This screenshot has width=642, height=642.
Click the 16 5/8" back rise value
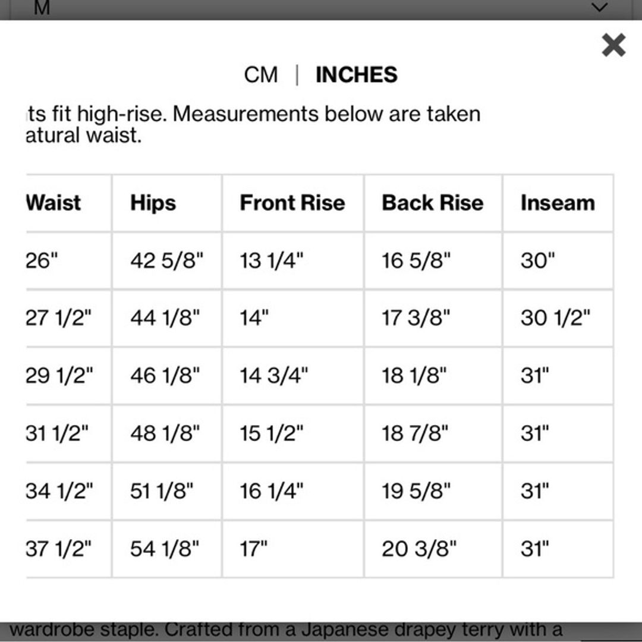point(416,260)
